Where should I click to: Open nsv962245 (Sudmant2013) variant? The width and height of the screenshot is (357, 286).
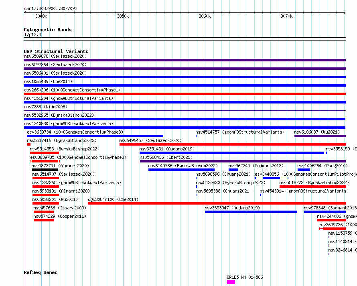click(x=256, y=166)
